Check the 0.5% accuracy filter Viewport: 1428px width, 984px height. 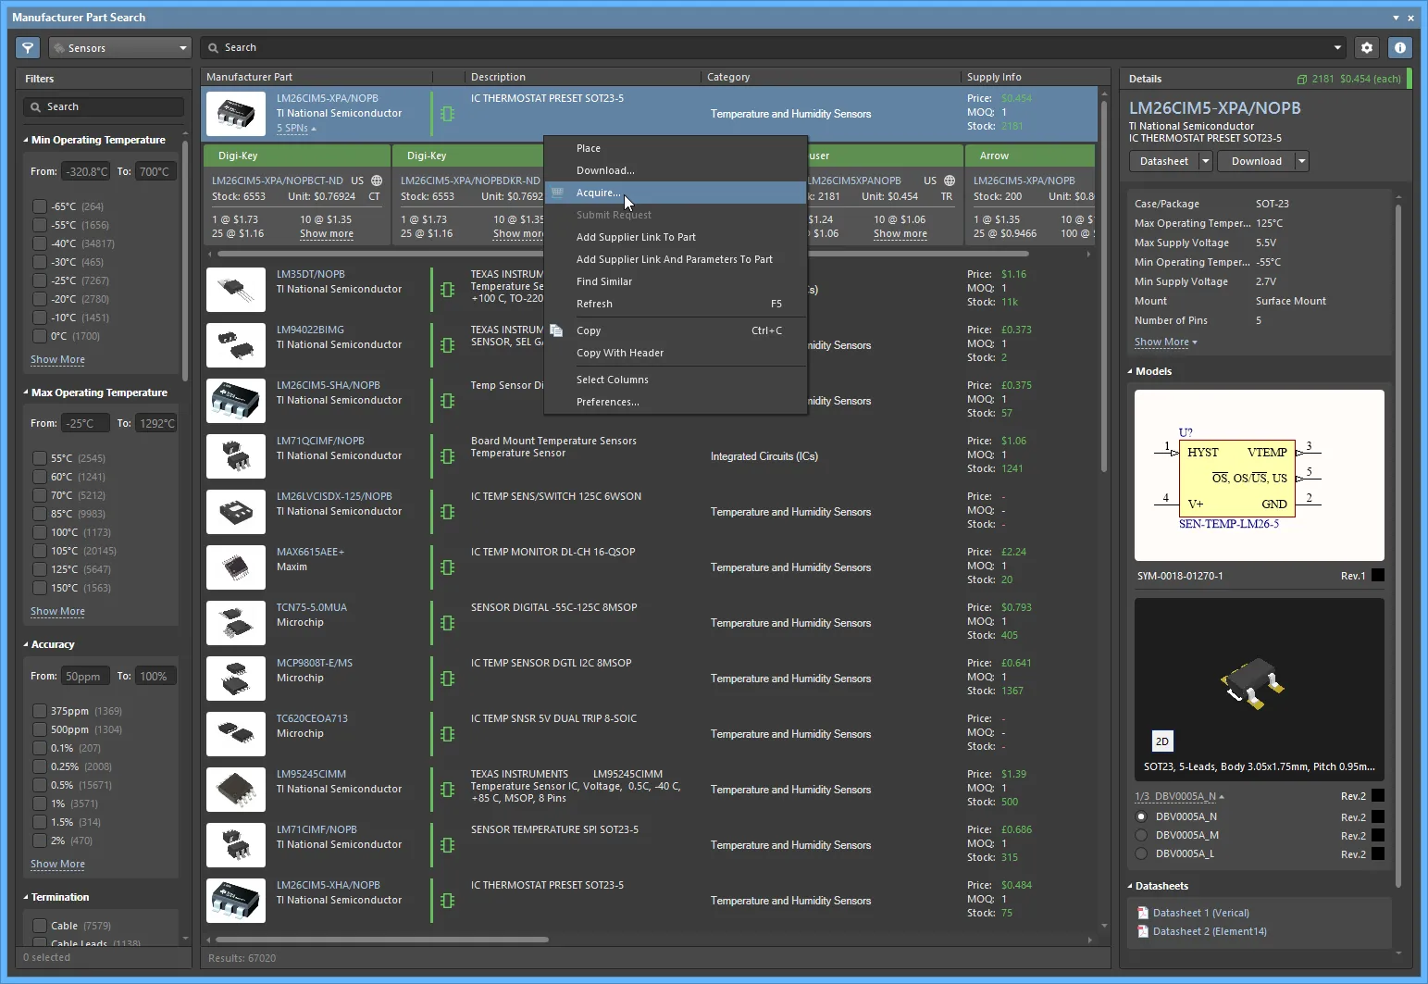pyautogui.click(x=40, y=785)
